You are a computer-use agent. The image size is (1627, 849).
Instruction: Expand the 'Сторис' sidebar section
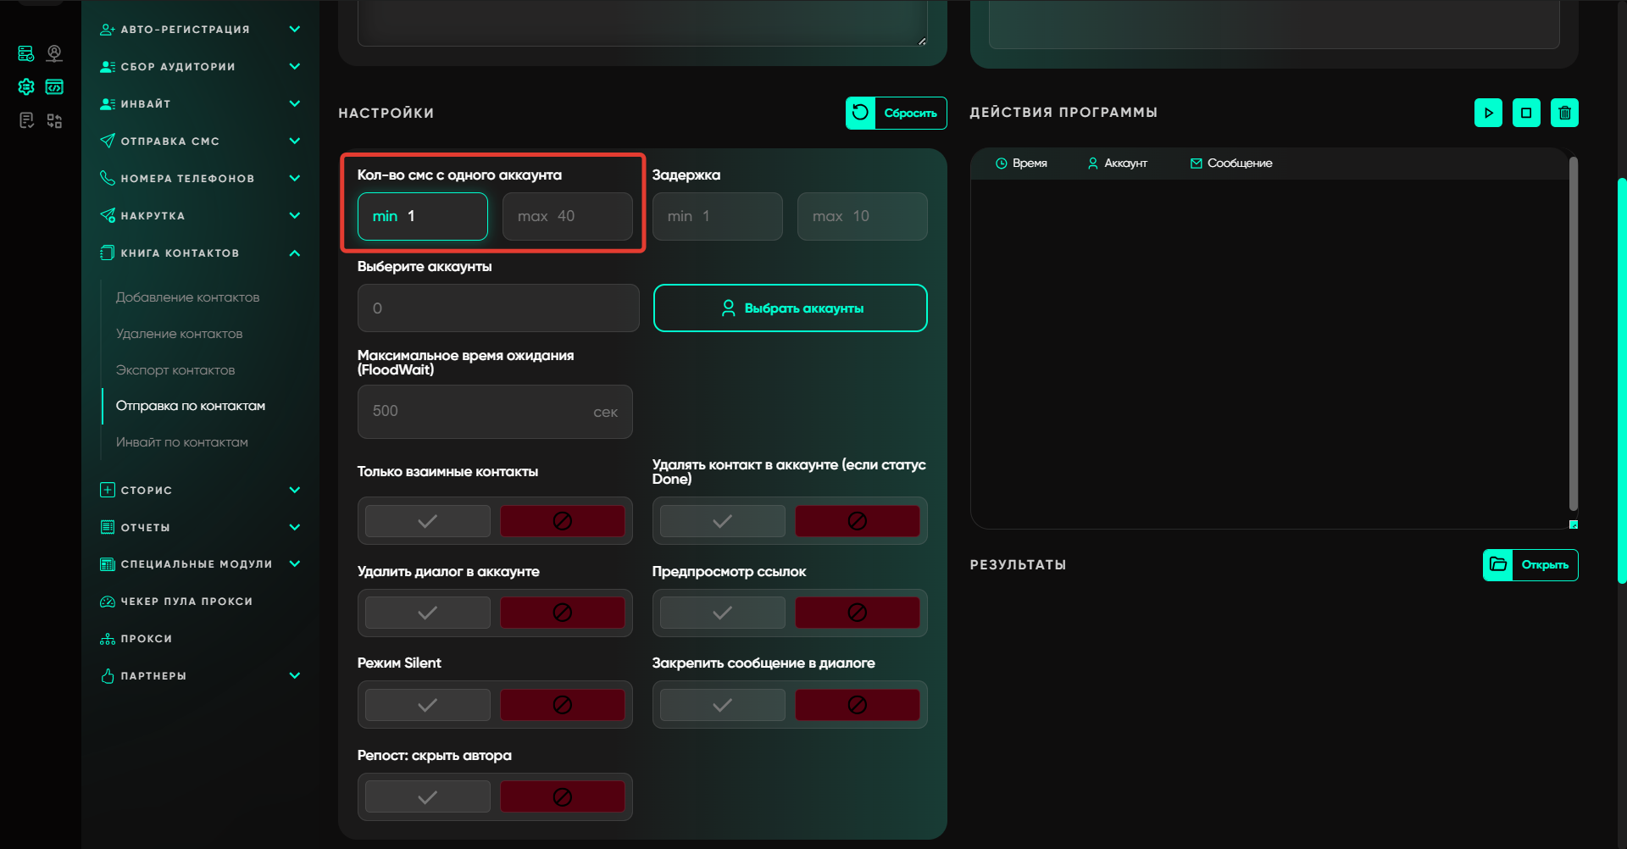coord(294,491)
